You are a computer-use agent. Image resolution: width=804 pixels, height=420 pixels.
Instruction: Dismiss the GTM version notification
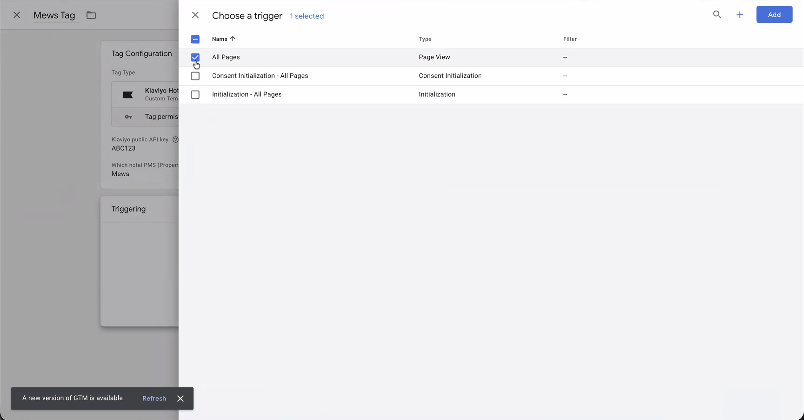click(180, 398)
